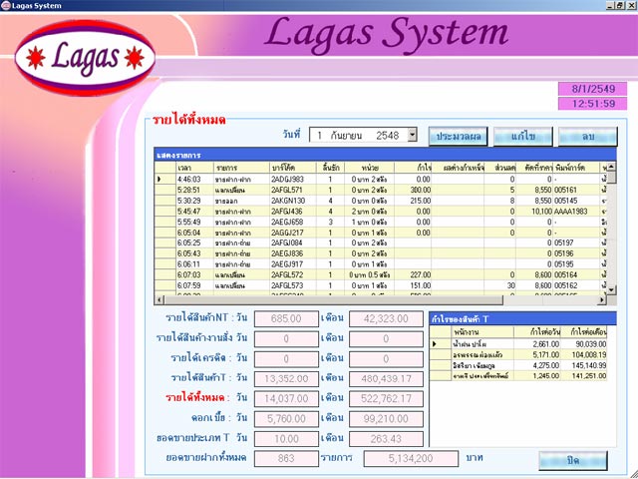
Task: Open the date picker dropdown arrow
Action: 412,135
